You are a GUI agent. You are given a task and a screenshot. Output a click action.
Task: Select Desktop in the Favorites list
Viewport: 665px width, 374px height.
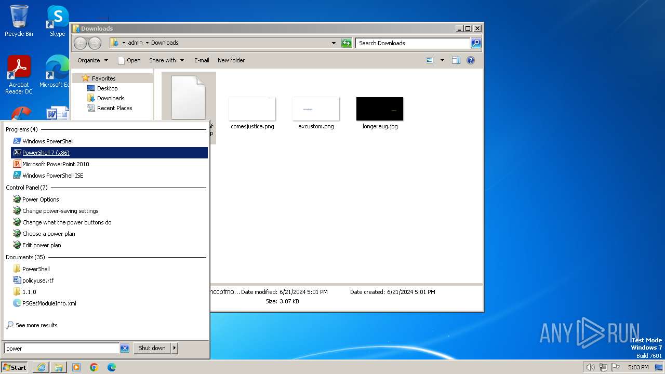click(x=107, y=88)
